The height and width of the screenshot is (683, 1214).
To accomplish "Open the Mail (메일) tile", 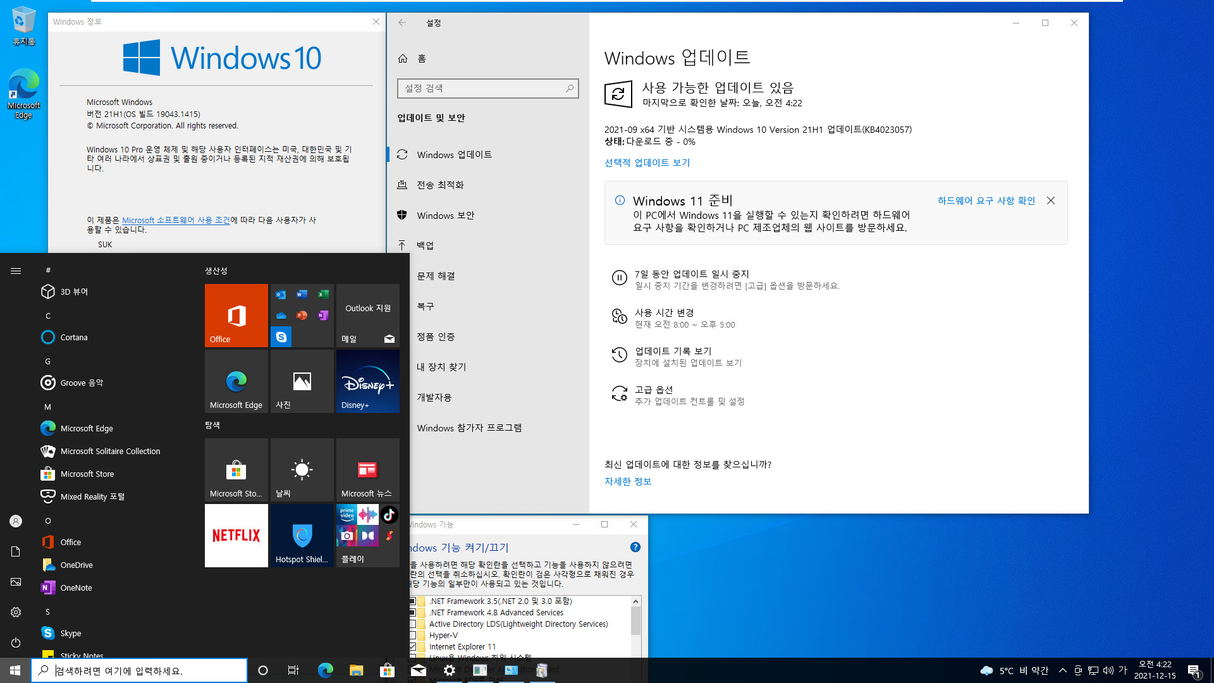I will point(367,315).
